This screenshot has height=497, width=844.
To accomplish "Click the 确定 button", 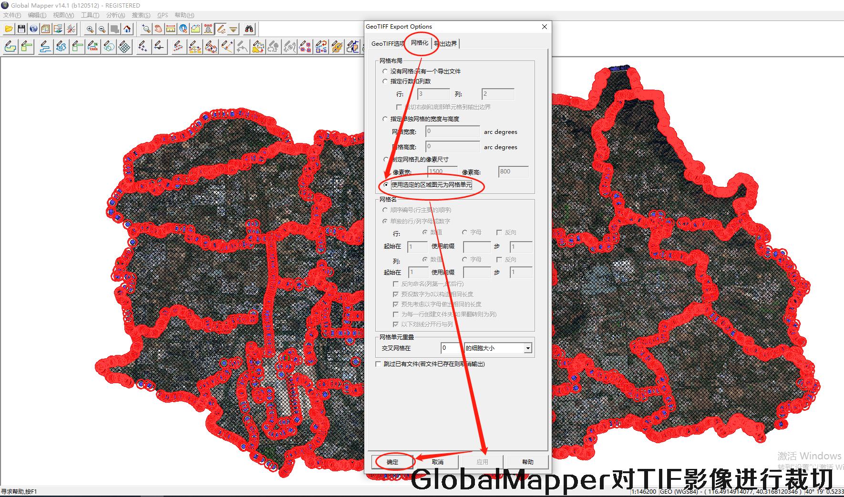I will click(392, 462).
